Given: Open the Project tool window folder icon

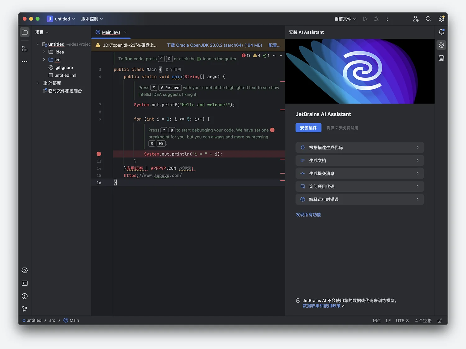Looking at the screenshot, I should [25, 32].
